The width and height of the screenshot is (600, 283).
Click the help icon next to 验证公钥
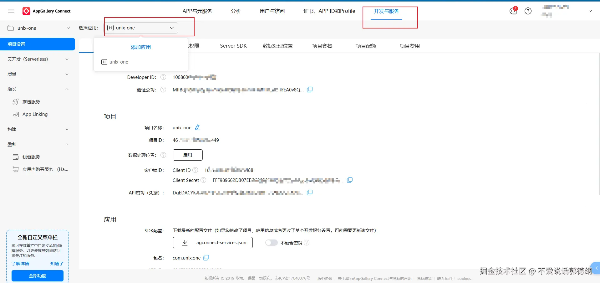163,90
